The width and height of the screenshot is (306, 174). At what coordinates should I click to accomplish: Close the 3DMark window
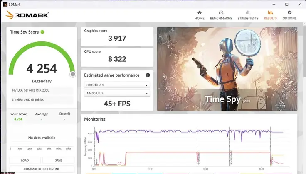pyautogui.click(x=300, y=4)
